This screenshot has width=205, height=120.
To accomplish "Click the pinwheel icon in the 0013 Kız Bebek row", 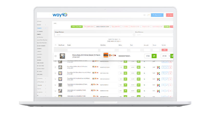I will click(x=158, y=79).
